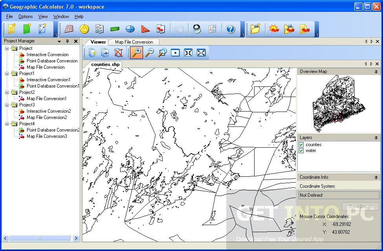Open the Options menu

(26, 16)
